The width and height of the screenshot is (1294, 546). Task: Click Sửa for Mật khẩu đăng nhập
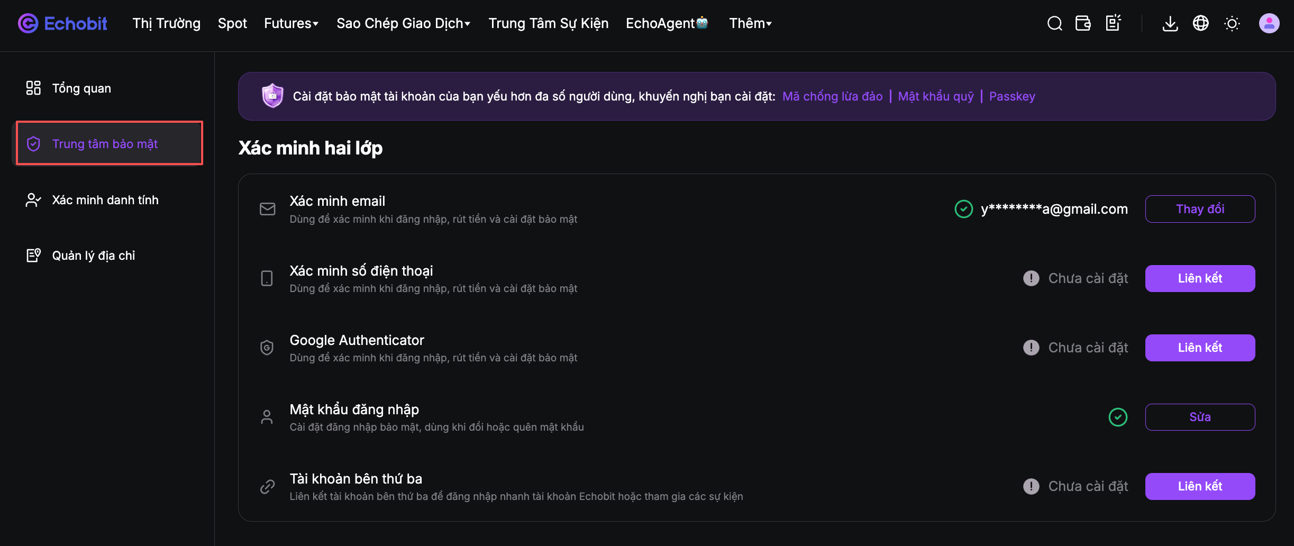1200,417
